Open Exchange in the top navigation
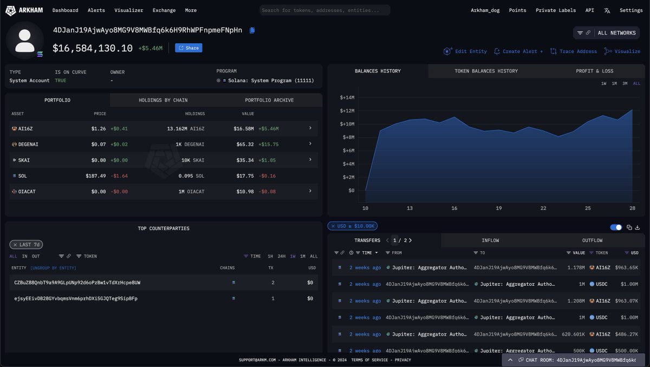650x367 pixels. point(164,10)
